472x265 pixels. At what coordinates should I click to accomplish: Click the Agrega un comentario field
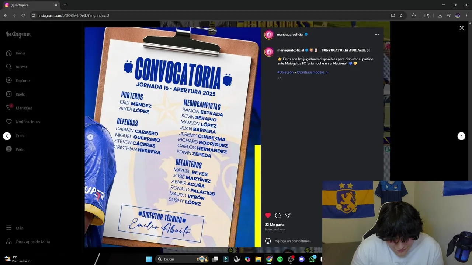pyautogui.click(x=293, y=241)
